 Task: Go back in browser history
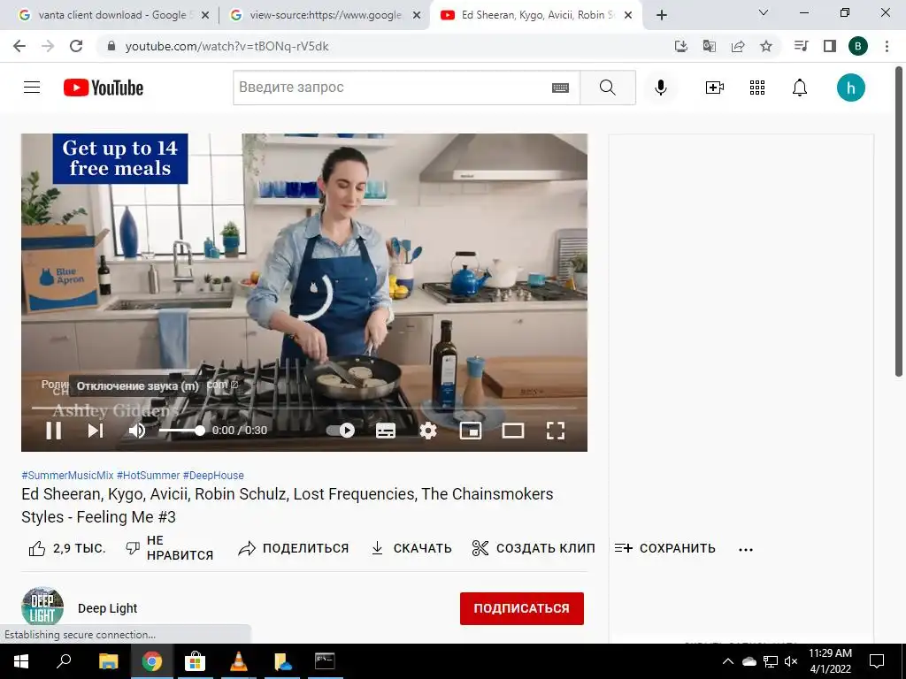point(19,46)
